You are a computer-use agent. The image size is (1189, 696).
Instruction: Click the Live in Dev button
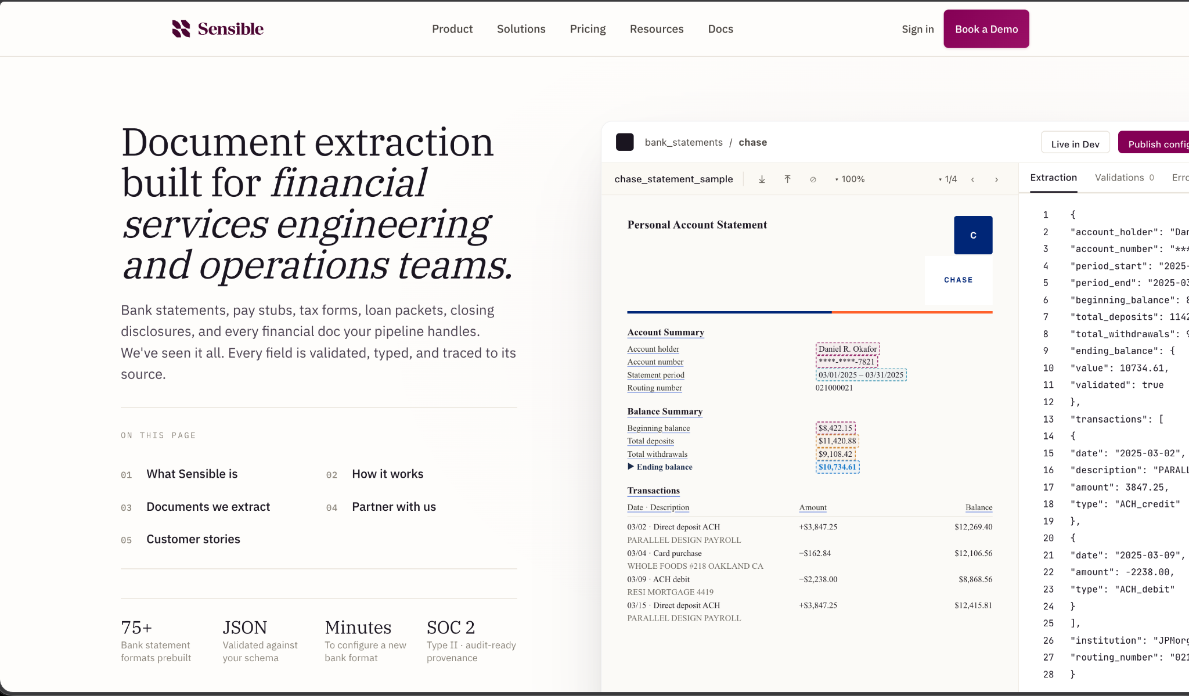1075,143
